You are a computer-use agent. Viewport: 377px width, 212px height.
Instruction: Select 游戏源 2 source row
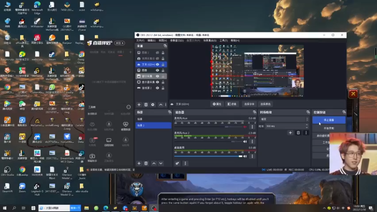tap(151, 88)
